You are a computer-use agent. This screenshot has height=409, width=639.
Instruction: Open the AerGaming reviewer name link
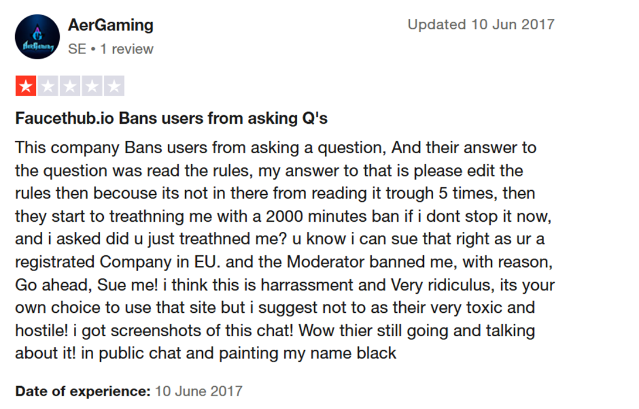coord(111,25)
